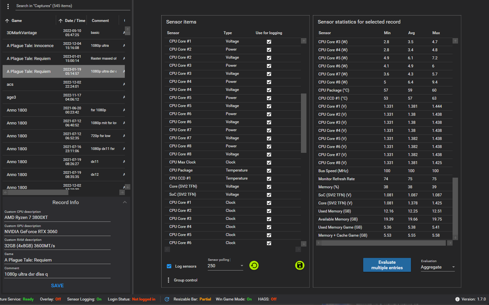Open the Evaluation Aggregate dropdown
This screenshot has height=305, width=489.
438,267
